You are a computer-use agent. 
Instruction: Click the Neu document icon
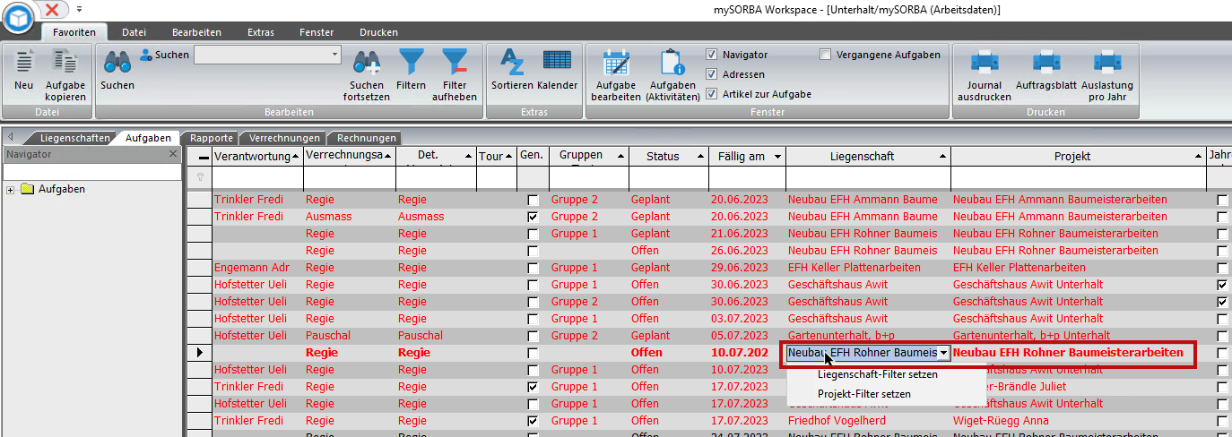pos(24,62)
